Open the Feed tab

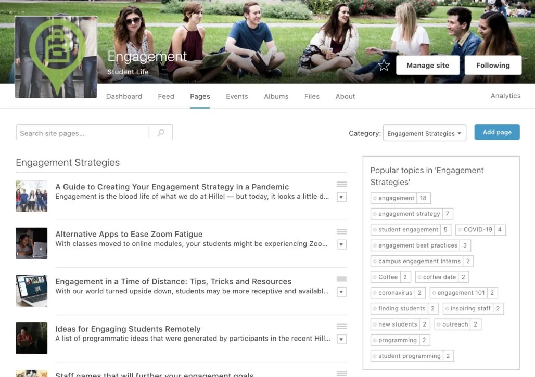[x=166, y=97]
